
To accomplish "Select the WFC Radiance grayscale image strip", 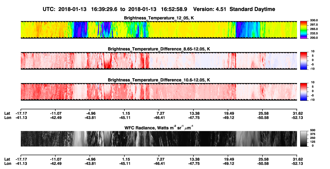I will [x=159, y=139].
